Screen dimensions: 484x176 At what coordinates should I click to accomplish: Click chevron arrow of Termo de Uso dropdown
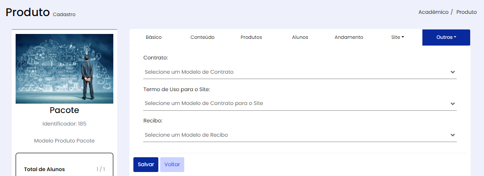(x=452, y=104)
